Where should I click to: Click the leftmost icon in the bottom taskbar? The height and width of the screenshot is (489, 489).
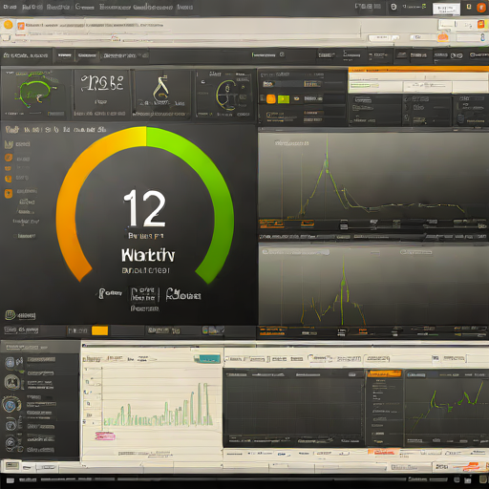pyautogui.click(x=11, y=480)
